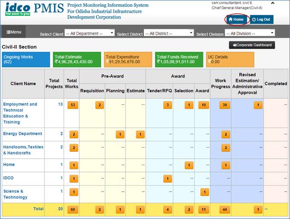Viewport: 290px width, 219px height.
Task: Click Science & Technology Award badge 1
Action: click(205, 192)
